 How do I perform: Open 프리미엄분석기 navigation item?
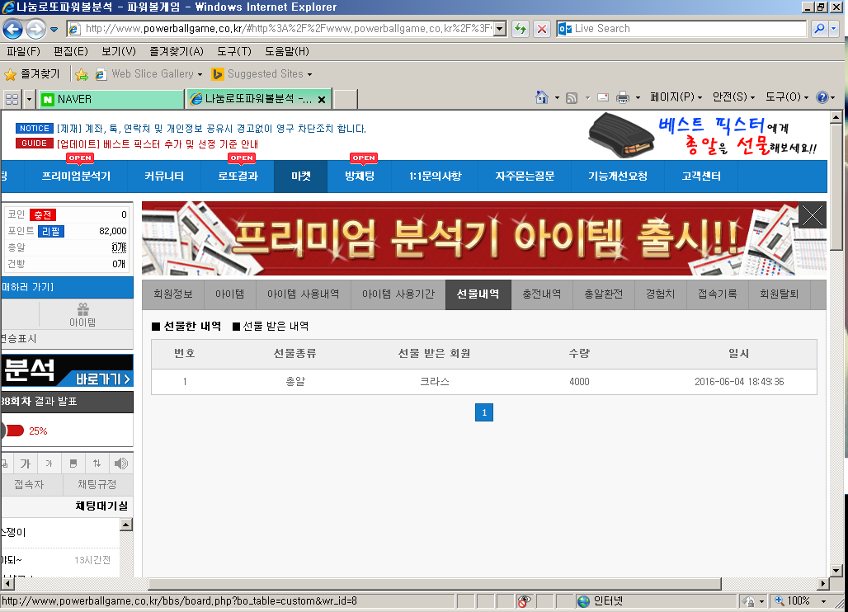click(76, 177)
